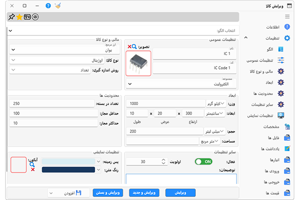Click the IC chip image thumbnail

[138, 63]
